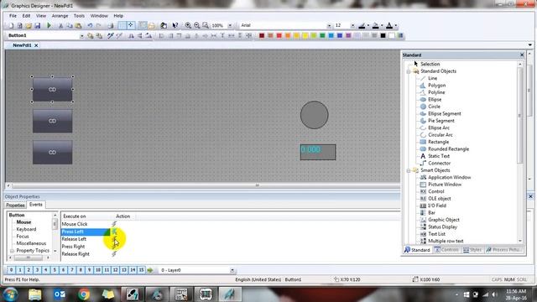Image resolution: width=537 pixels, height=302 pixels.
Task: Pick the black color swatch
Action: coord(383,35)
